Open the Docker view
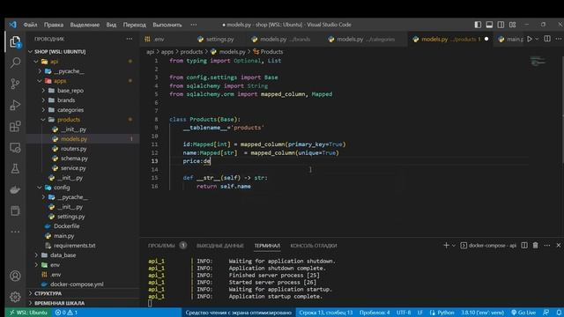This screenshot has height=317, width=564. (x=15, y=189)
